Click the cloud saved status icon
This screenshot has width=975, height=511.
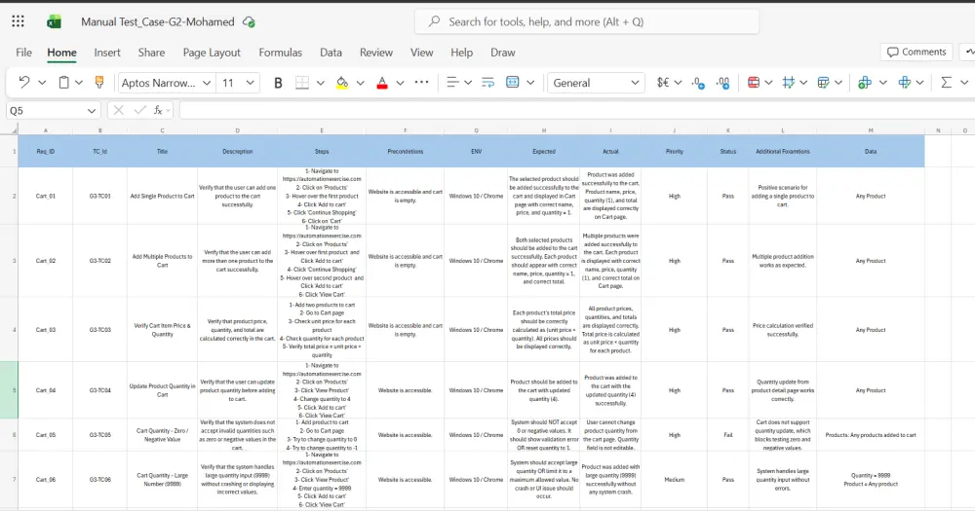click(x=249, y=21)
